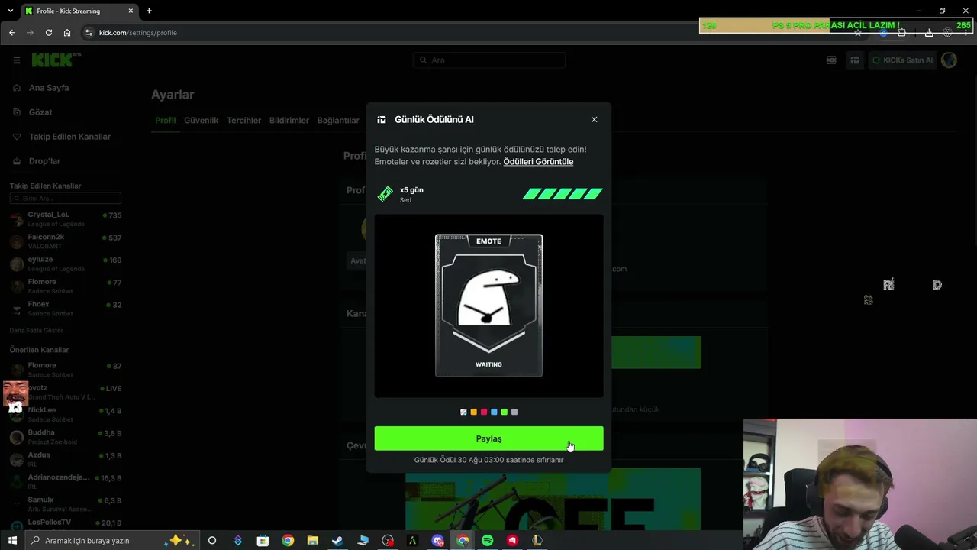Open Azdus recommended channel
The width and height of the screenshot is (977, 550).
click(66, 459)
